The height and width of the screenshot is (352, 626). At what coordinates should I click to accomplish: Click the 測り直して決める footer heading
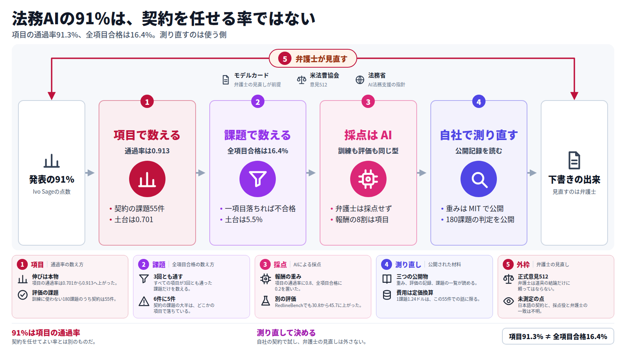click(286, 333)
